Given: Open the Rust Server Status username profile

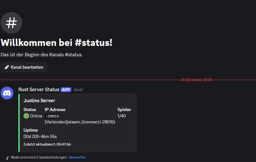Looking at the screenshot, I should point(39,90).
